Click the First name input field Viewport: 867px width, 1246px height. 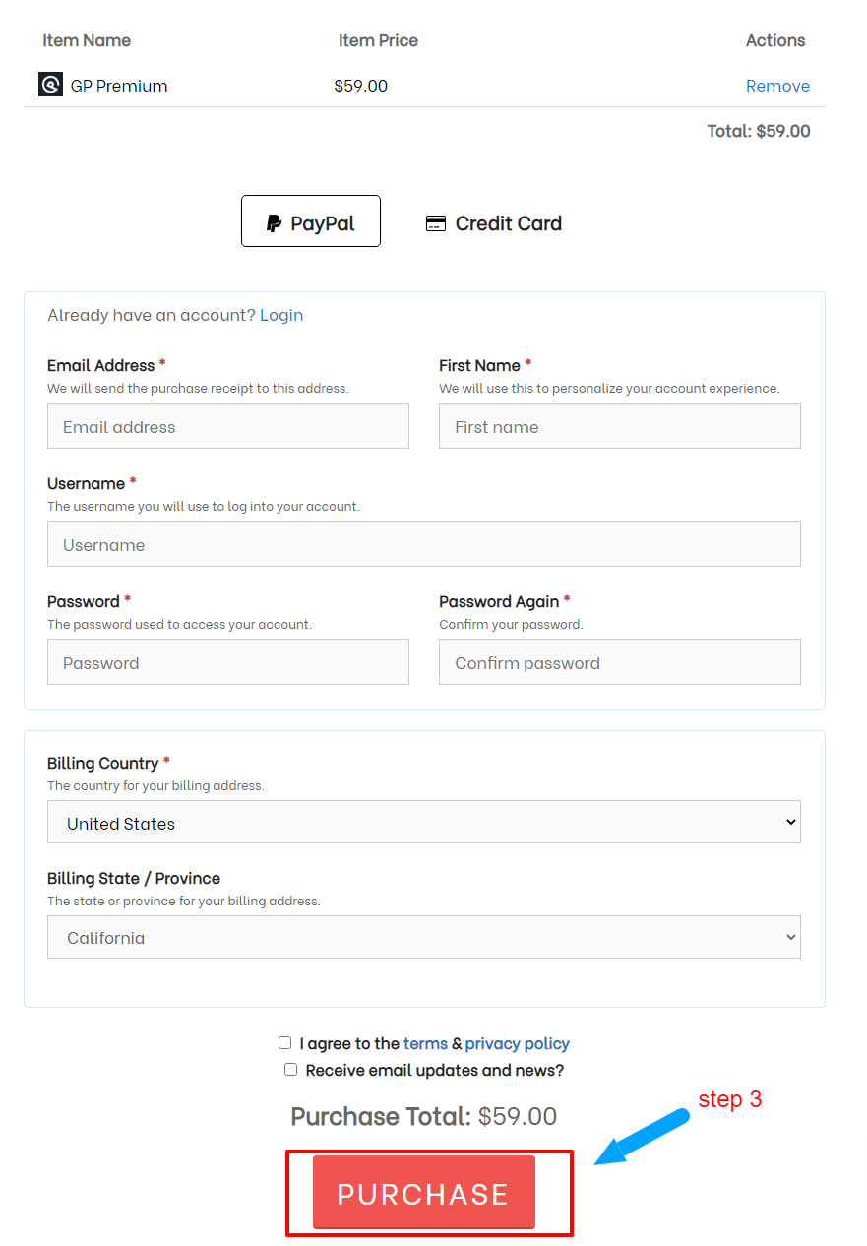(x=619, y=425)
